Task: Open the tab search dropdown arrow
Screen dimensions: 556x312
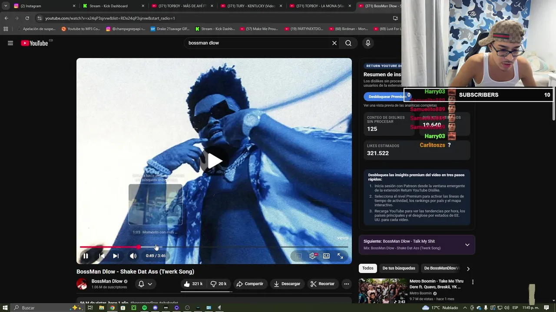Action: 6,6
